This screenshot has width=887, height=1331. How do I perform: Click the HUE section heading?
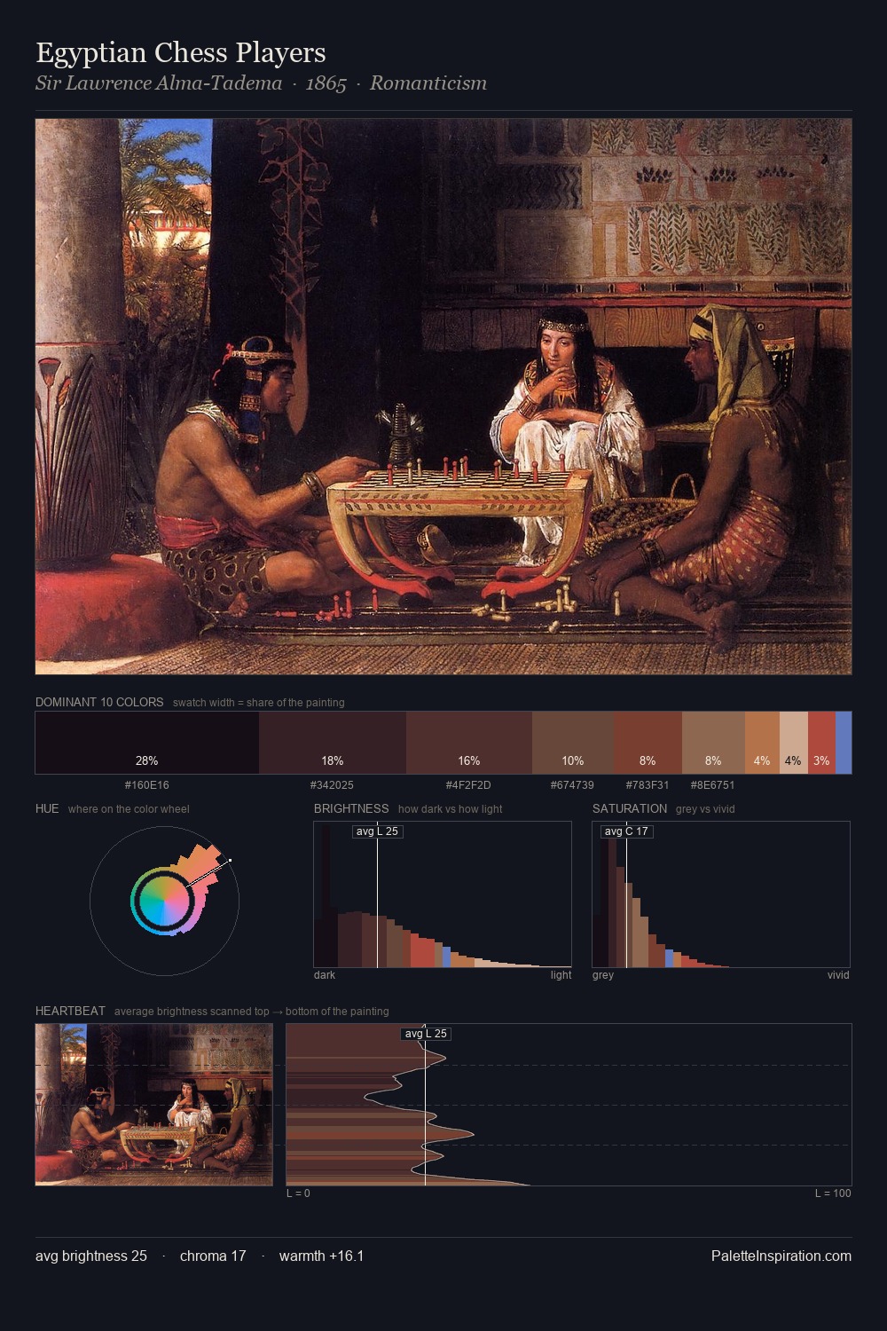[x=47, y=808]
